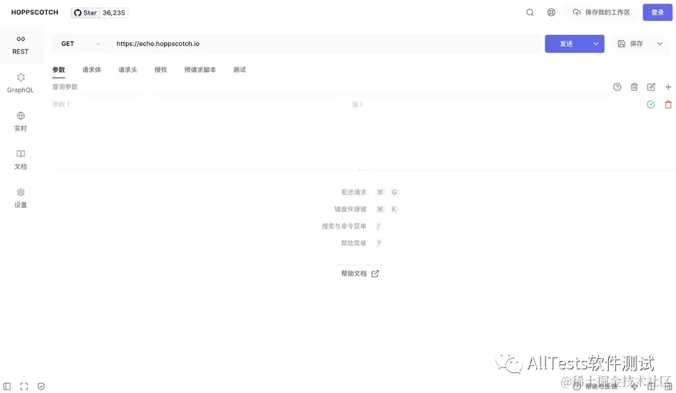The width and height of the screenshot is (676, 393).
Task: Switch to the 预请求脚本 tab
Action: (200, 70)
